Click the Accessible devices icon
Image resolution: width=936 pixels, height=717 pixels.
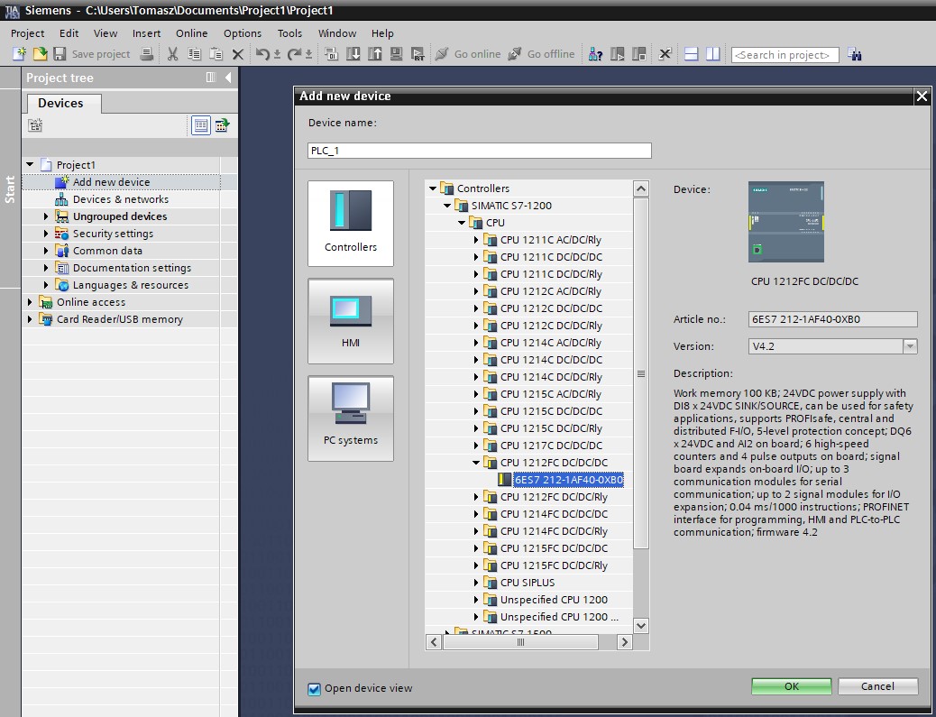coord(595,54)
